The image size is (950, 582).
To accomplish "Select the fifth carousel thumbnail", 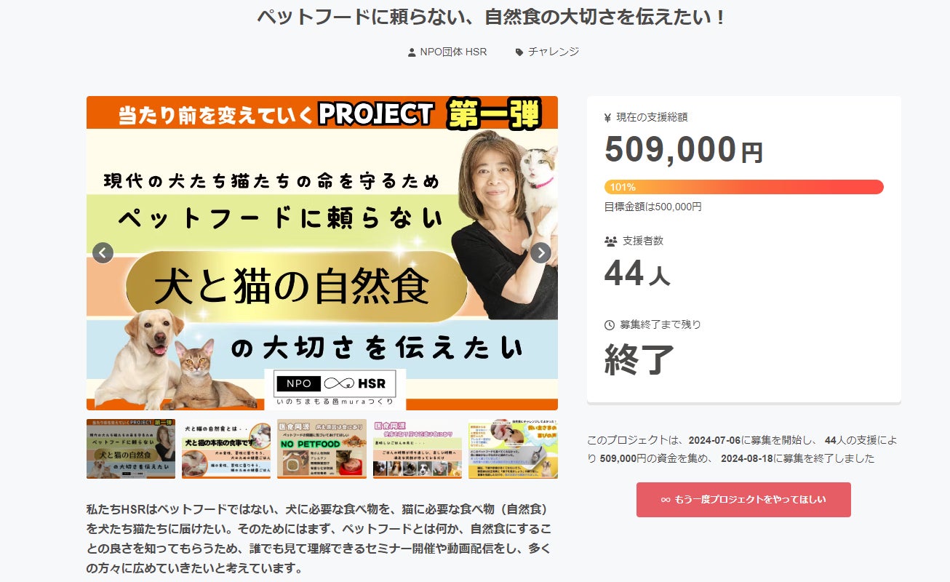I will point(513,449).
